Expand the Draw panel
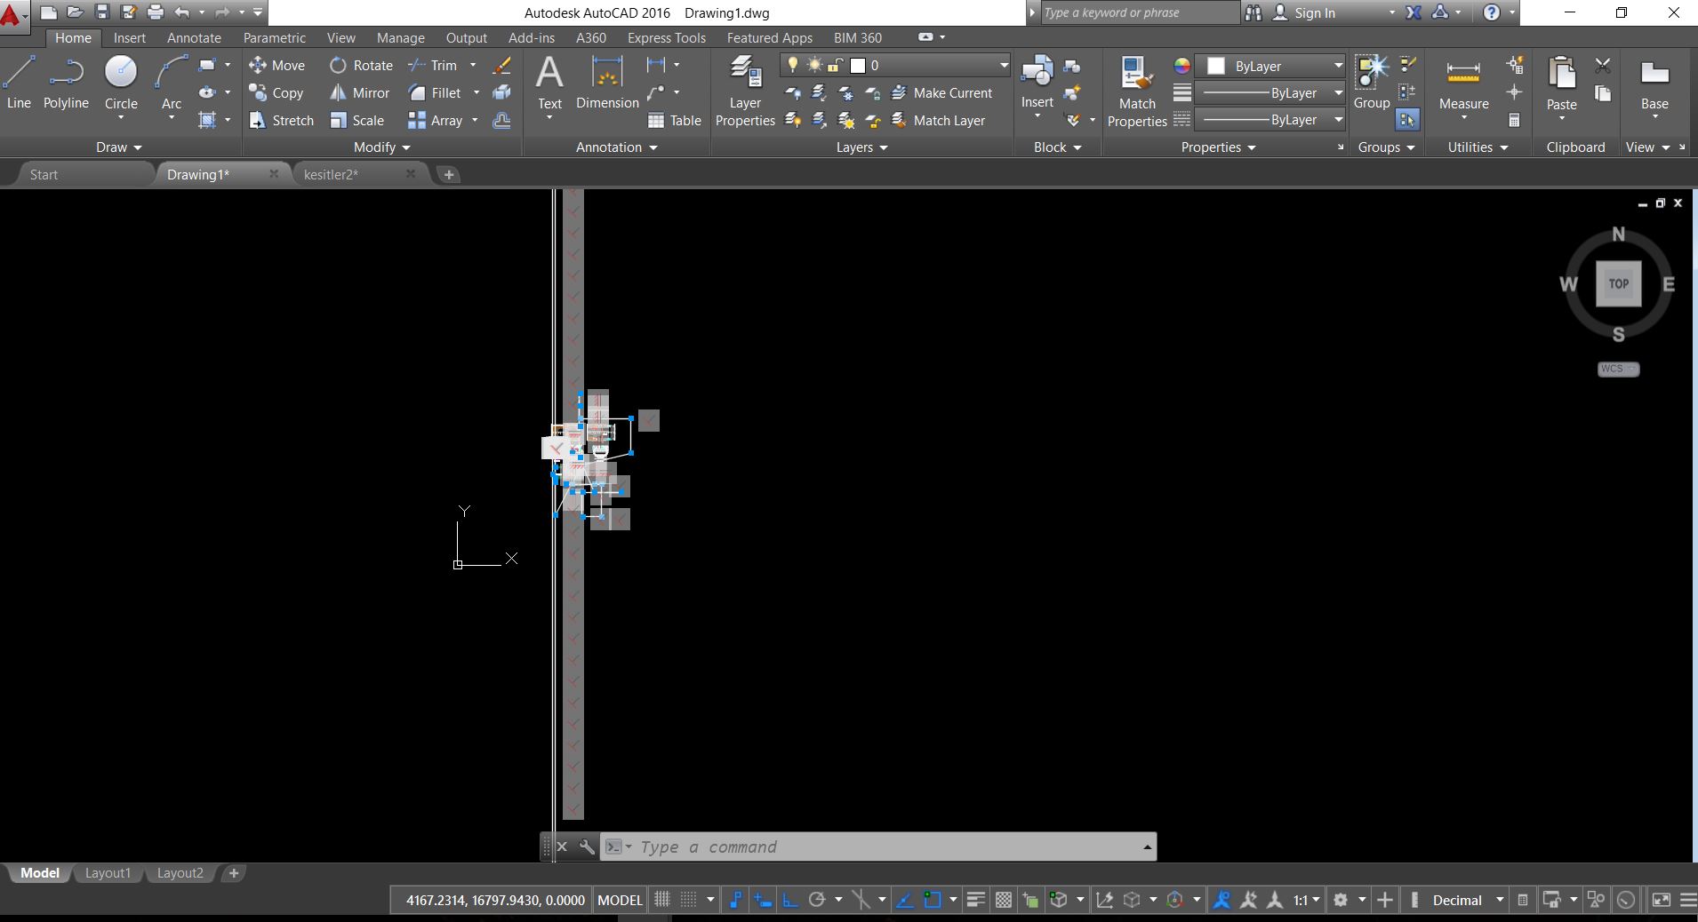The width and height of the screenshot is (1698, 922). (x=118, y=147)
